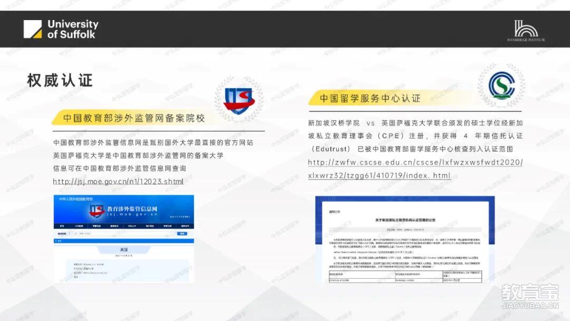570x321 pixels.
Task: Click the 英国 label in the website screenshot
Action: (124, 250)
